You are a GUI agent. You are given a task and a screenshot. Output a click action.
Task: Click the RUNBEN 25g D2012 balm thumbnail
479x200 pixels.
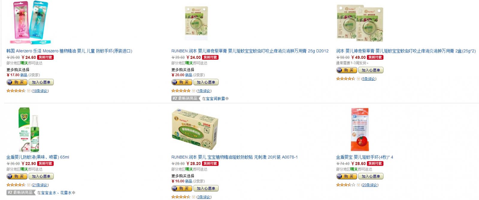tap(196, 23)
